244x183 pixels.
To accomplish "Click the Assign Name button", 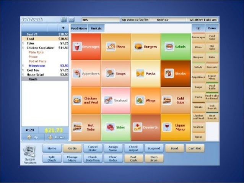I will pos(113,148).
